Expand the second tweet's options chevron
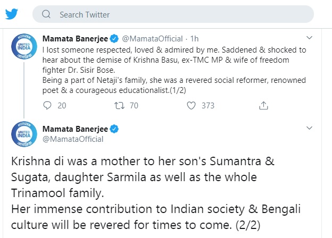Image resolution: width=332 pixels, height=238 pixels. [x=309, y=128]
